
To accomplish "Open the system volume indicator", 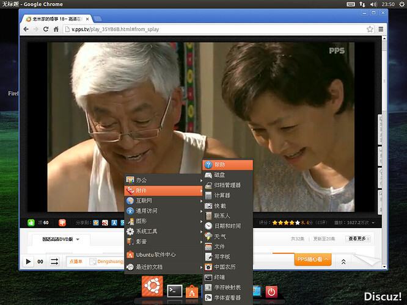I will pos(373,4).
